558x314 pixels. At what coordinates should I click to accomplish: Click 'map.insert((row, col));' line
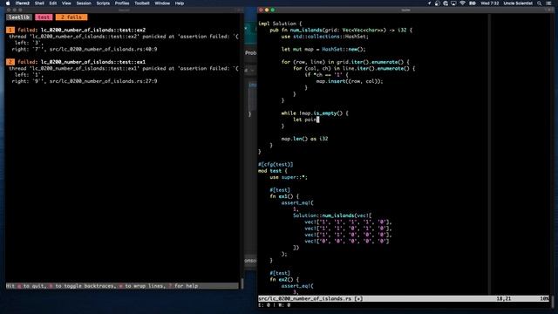[350, 81]
